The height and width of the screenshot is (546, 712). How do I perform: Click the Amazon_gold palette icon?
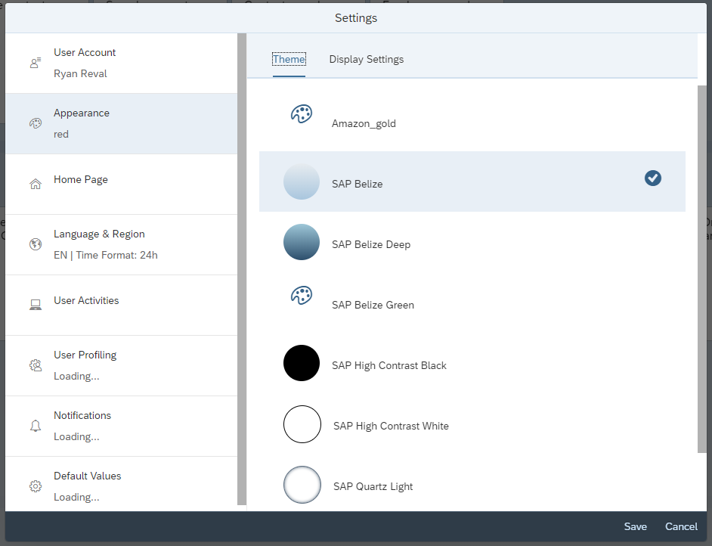coord(302,113)
